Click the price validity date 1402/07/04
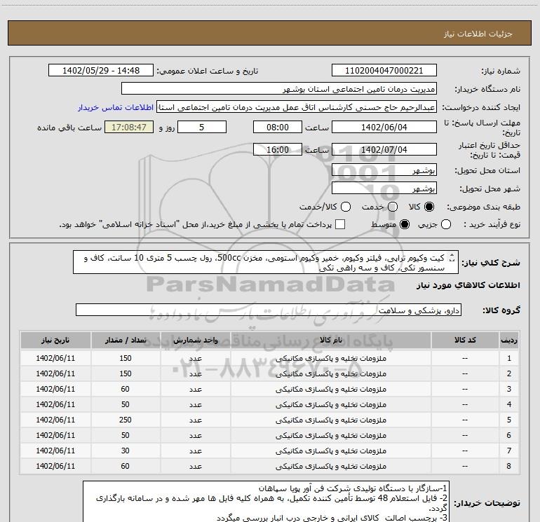Screen dimensions: 540x522 click(384, 149)
